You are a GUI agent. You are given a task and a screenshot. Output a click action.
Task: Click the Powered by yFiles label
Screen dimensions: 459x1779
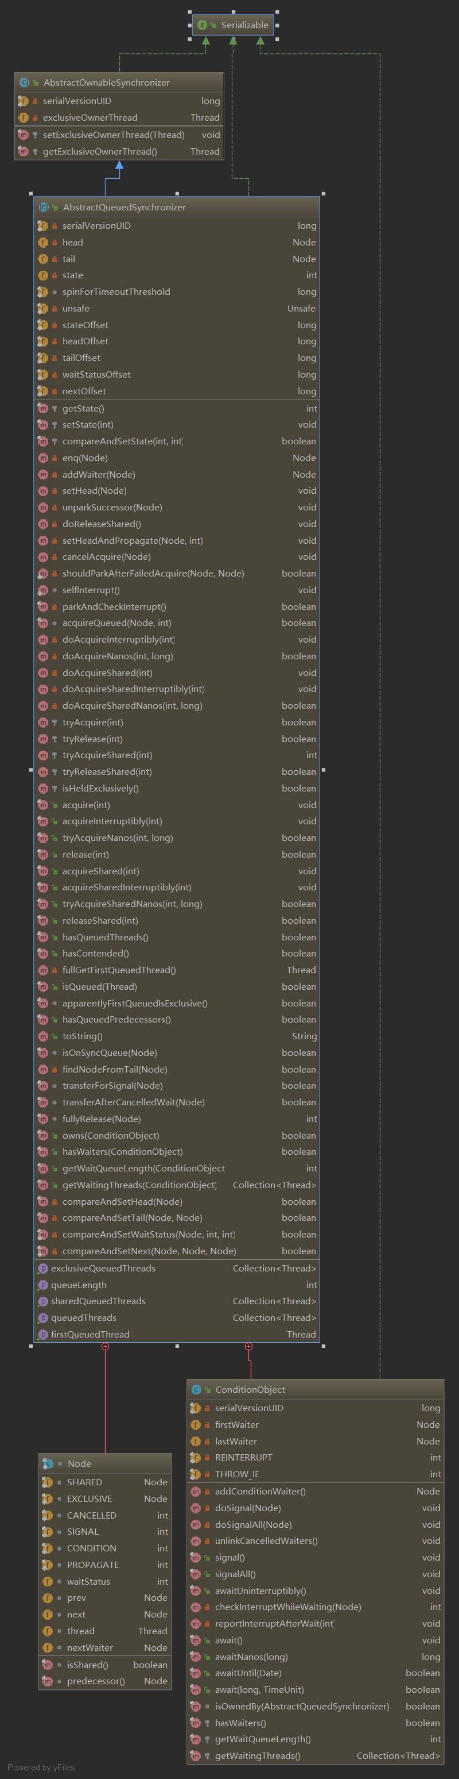41,1768
